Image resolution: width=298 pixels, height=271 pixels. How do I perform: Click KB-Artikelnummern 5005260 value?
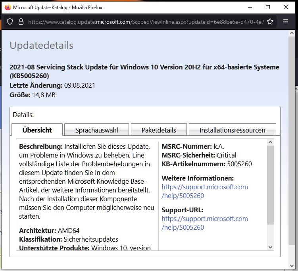click(x=239, y=164)
